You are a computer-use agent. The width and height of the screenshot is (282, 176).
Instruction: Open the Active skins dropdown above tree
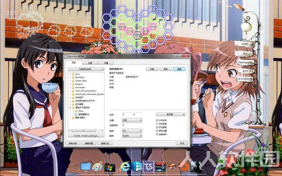pyautogui.click(x=86, y=69)
